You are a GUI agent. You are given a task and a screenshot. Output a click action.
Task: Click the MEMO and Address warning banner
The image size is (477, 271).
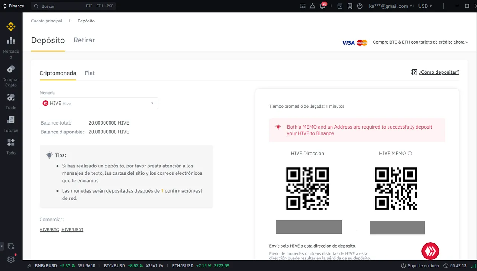coord(357,130)
